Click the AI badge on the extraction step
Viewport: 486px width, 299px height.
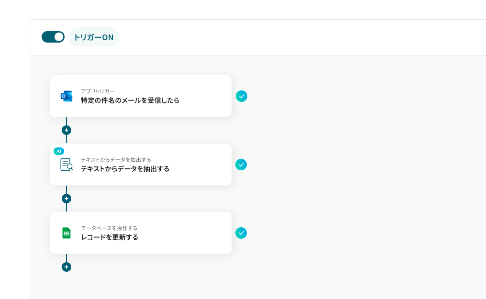pyautogui.click(x=59, y=151)
